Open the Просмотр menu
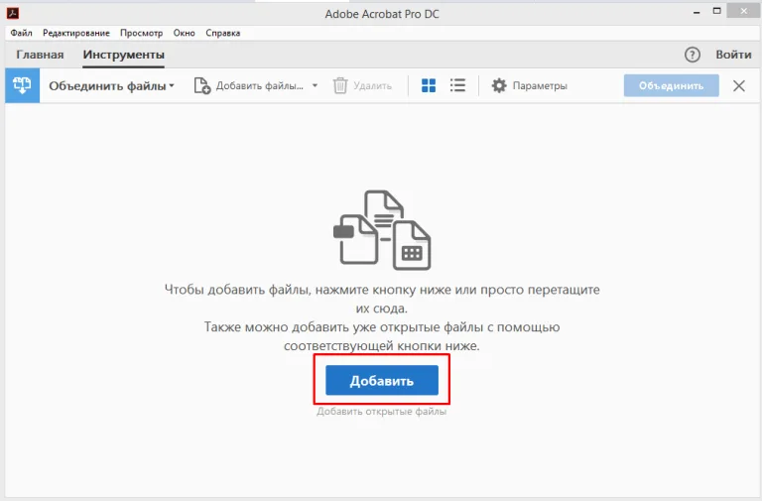 point(142,33)
